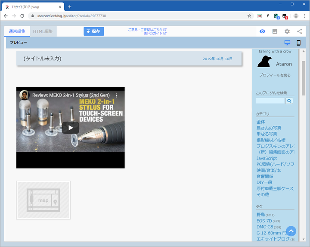The height and width of the screenshot is (247, 310).
Task: Select the エキサイトブログ (blog) browser tab
Action: tap(33, 7)
